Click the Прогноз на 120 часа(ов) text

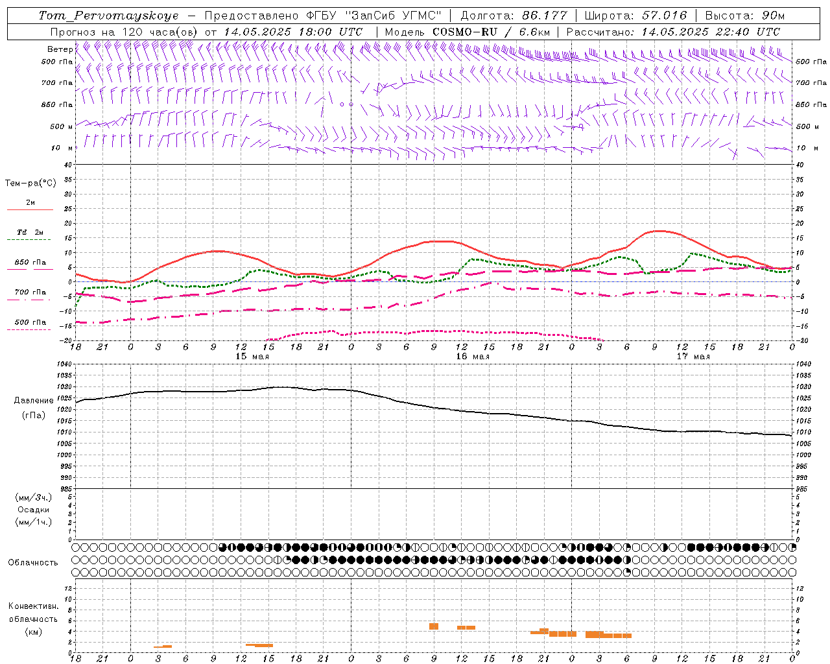(x=125, y=32)
